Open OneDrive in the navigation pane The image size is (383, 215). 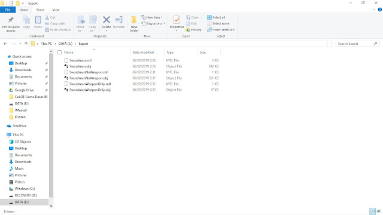(19, 126)
